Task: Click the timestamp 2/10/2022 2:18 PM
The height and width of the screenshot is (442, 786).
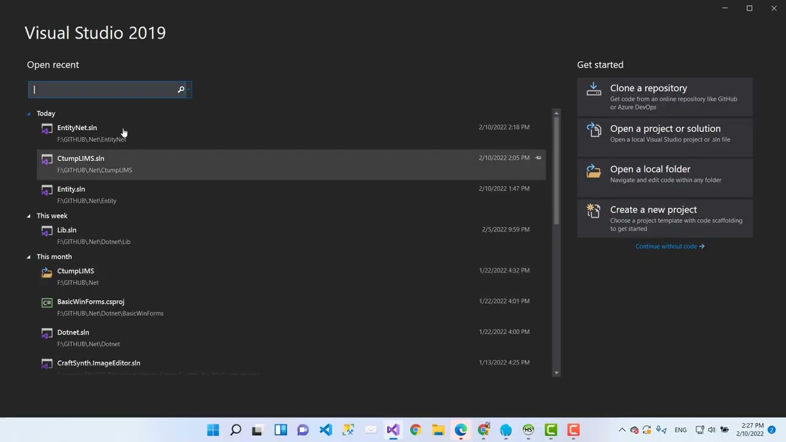Action: click(x=504, y=127)
